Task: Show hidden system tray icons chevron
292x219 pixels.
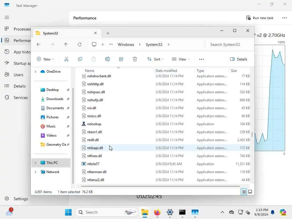Action: pos(222,212)
